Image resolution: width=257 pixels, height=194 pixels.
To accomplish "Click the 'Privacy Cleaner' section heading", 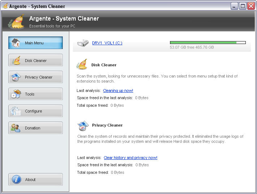I will point(107,125).
